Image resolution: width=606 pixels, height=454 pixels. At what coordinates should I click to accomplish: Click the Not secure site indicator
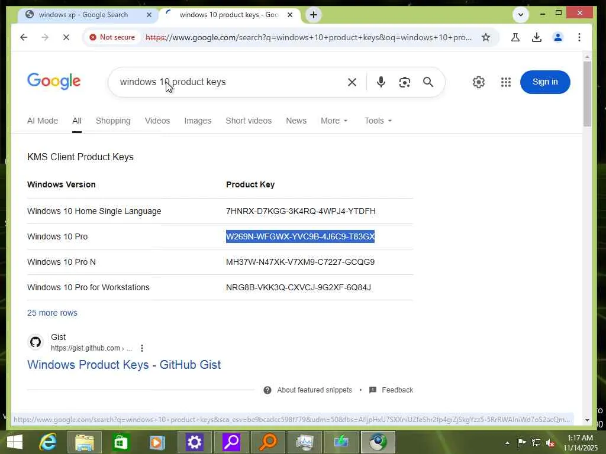pos(112,37)
